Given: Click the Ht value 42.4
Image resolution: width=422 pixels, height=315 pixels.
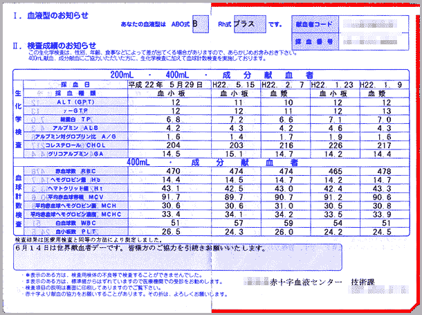Looking at the screenshot, I should click(x=333, y=189).
